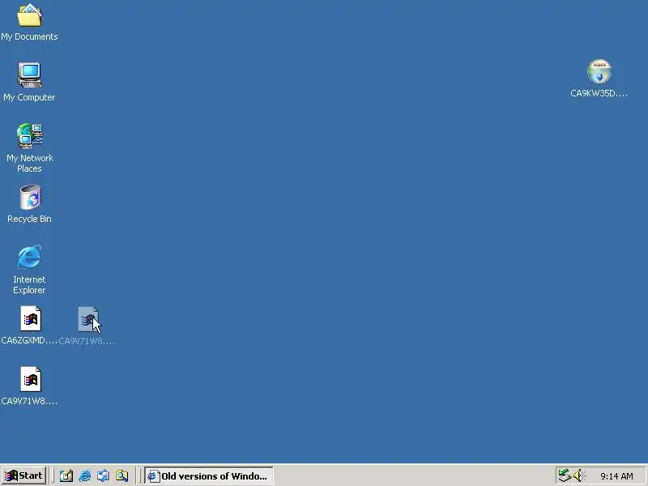This screenshot has height=486, width=648.
Task: Open the Start menu
Action: coord(24,475)
